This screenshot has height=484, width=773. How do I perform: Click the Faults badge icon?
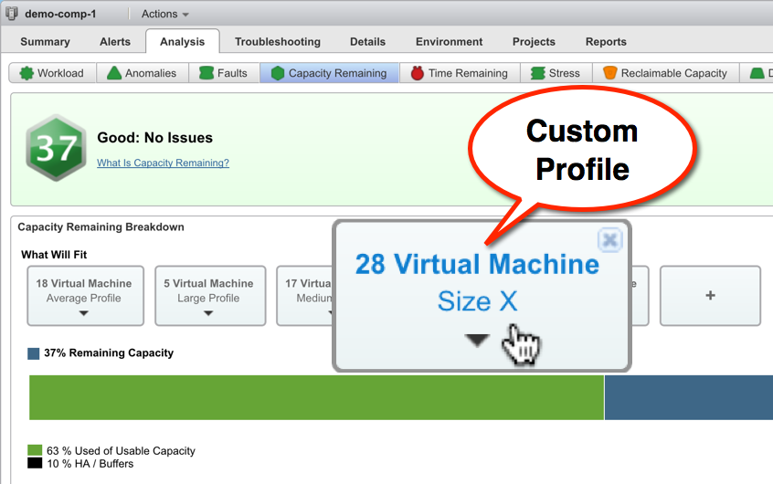click(x=206, y=73)
